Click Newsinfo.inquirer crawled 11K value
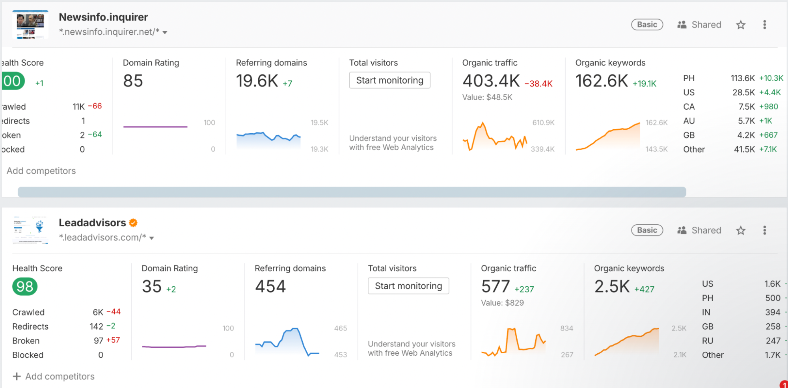The height and width of the screenshot is (388, 788). pyautogui.click(x=79, y=106)
